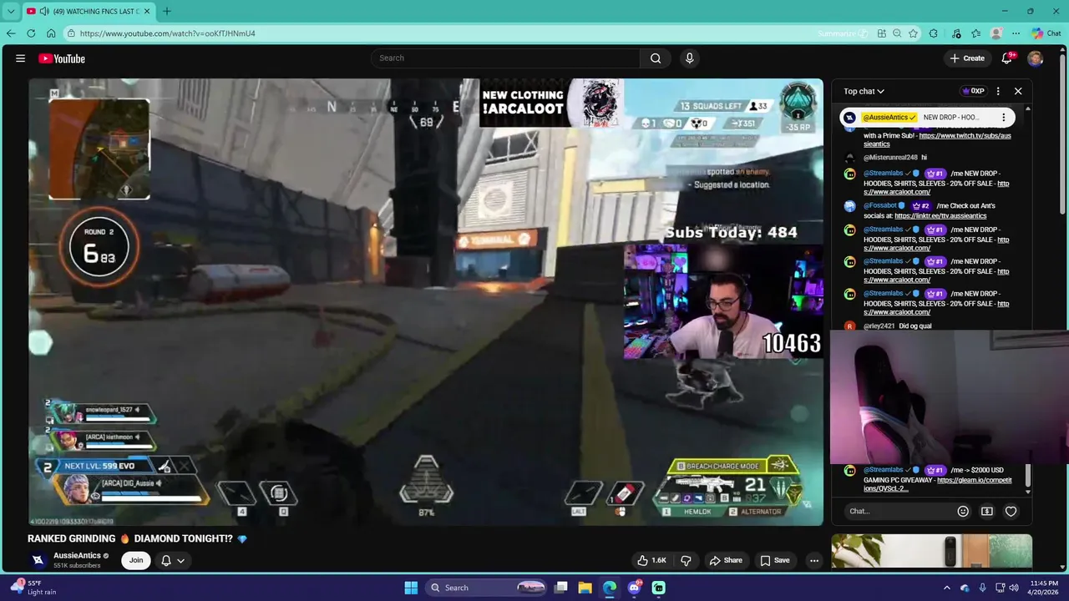This screenshot has height=601, width=1069.
Task: Open the twitch.tv subs link in chat
Action: [x=937, y=139]
